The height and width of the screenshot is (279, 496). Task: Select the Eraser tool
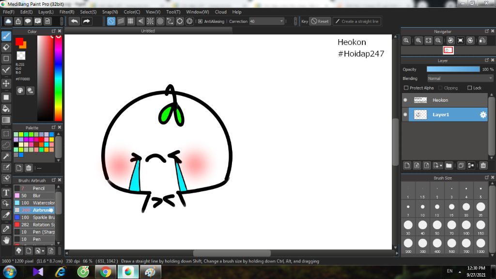6,47
